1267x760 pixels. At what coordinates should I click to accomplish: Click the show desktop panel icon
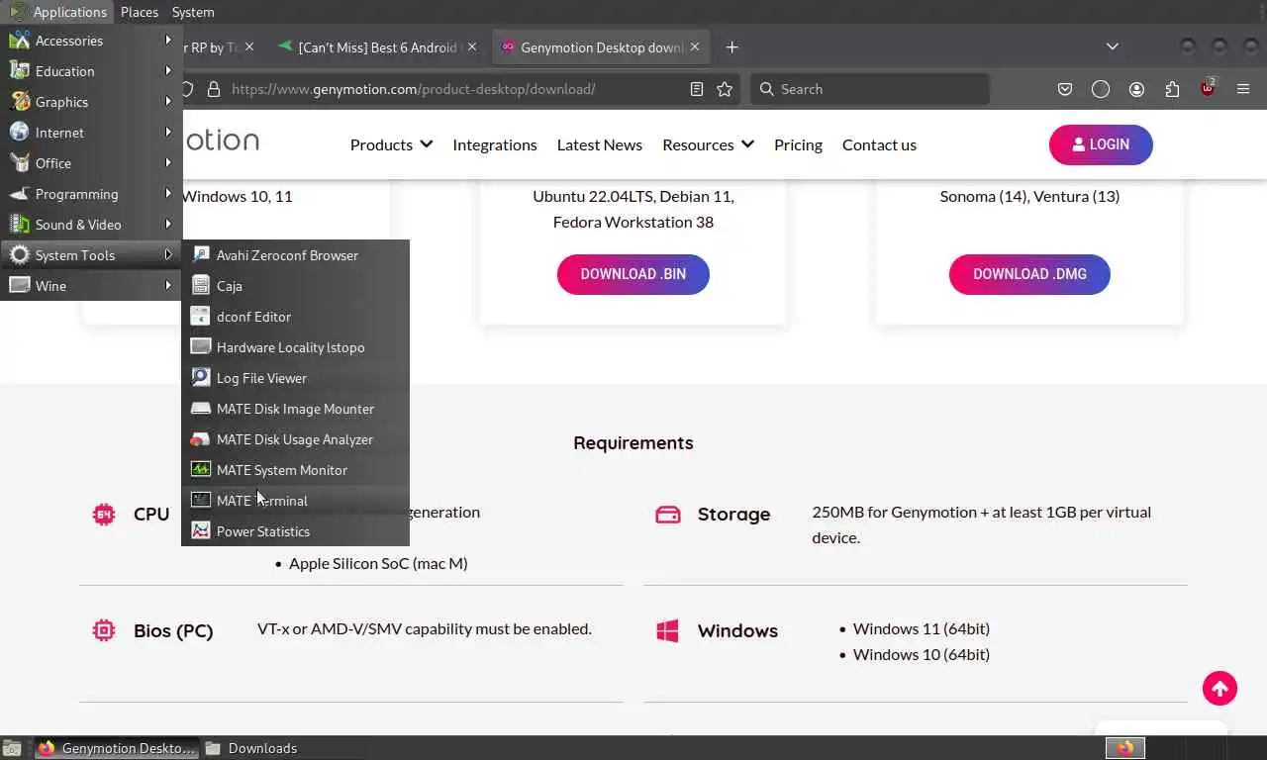[12, 748]
